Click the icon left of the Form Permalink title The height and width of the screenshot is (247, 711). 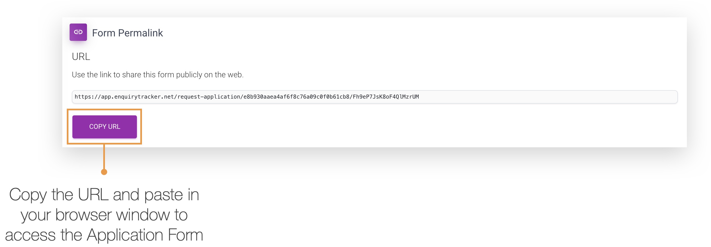coord(78,32)
